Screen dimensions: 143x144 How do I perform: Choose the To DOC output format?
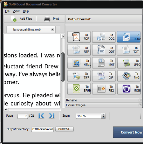tap(104, 37)
